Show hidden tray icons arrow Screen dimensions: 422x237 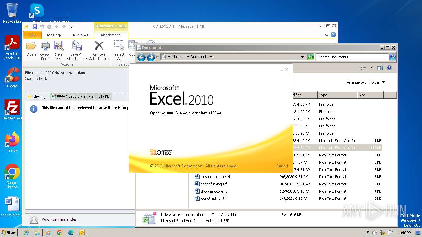tap(368, 232)
